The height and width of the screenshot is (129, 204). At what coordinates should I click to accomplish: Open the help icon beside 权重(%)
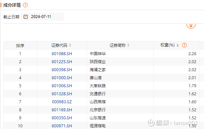(184, 45)
